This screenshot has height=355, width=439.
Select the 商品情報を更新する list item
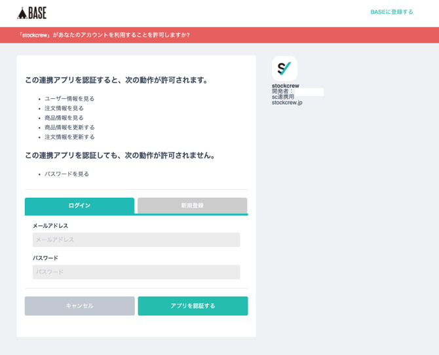point(69,127)
